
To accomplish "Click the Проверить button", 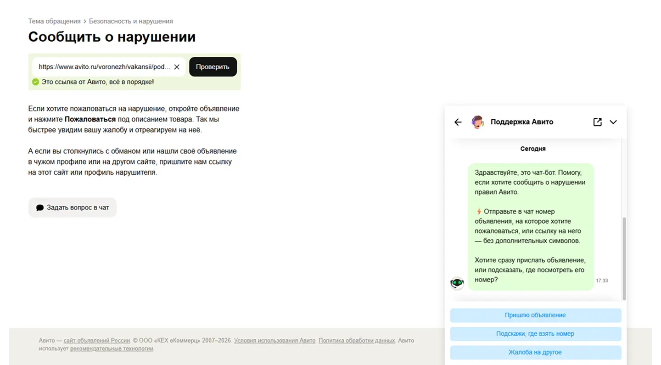I will 213,67.
